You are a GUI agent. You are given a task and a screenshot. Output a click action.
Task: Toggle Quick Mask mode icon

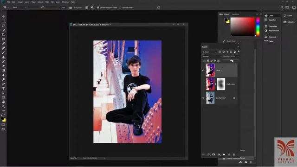point(3,125)
